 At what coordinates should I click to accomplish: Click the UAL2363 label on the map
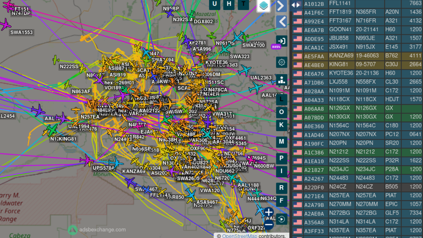pos(261,78)
